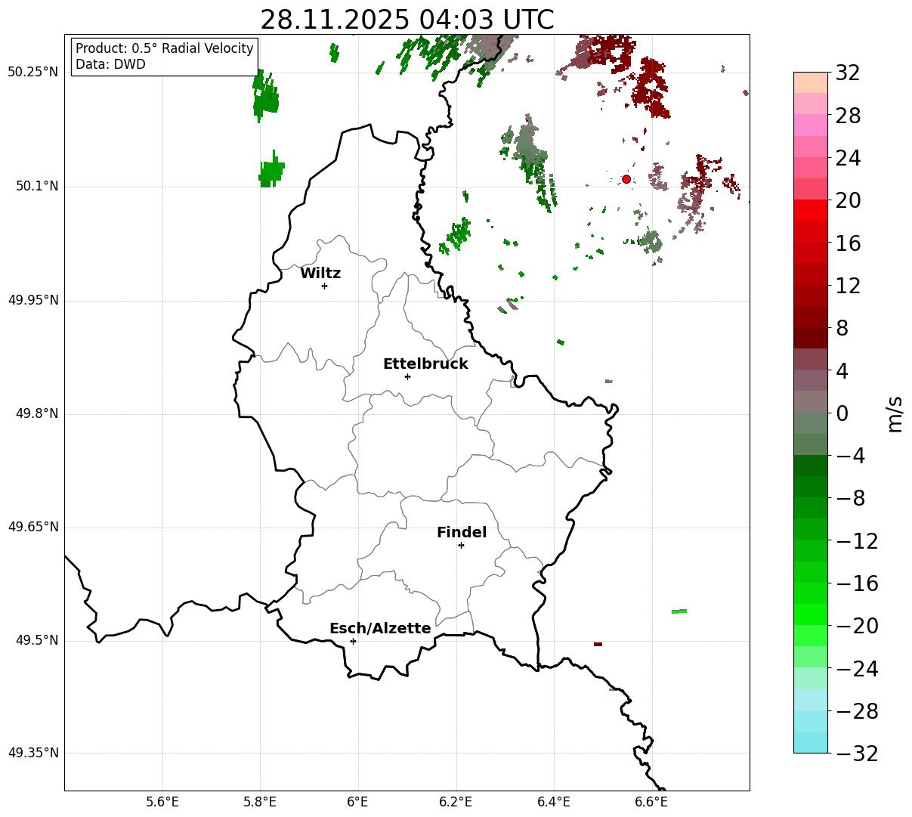Click the bright red colorbar segment below 20

coord(811,210)
